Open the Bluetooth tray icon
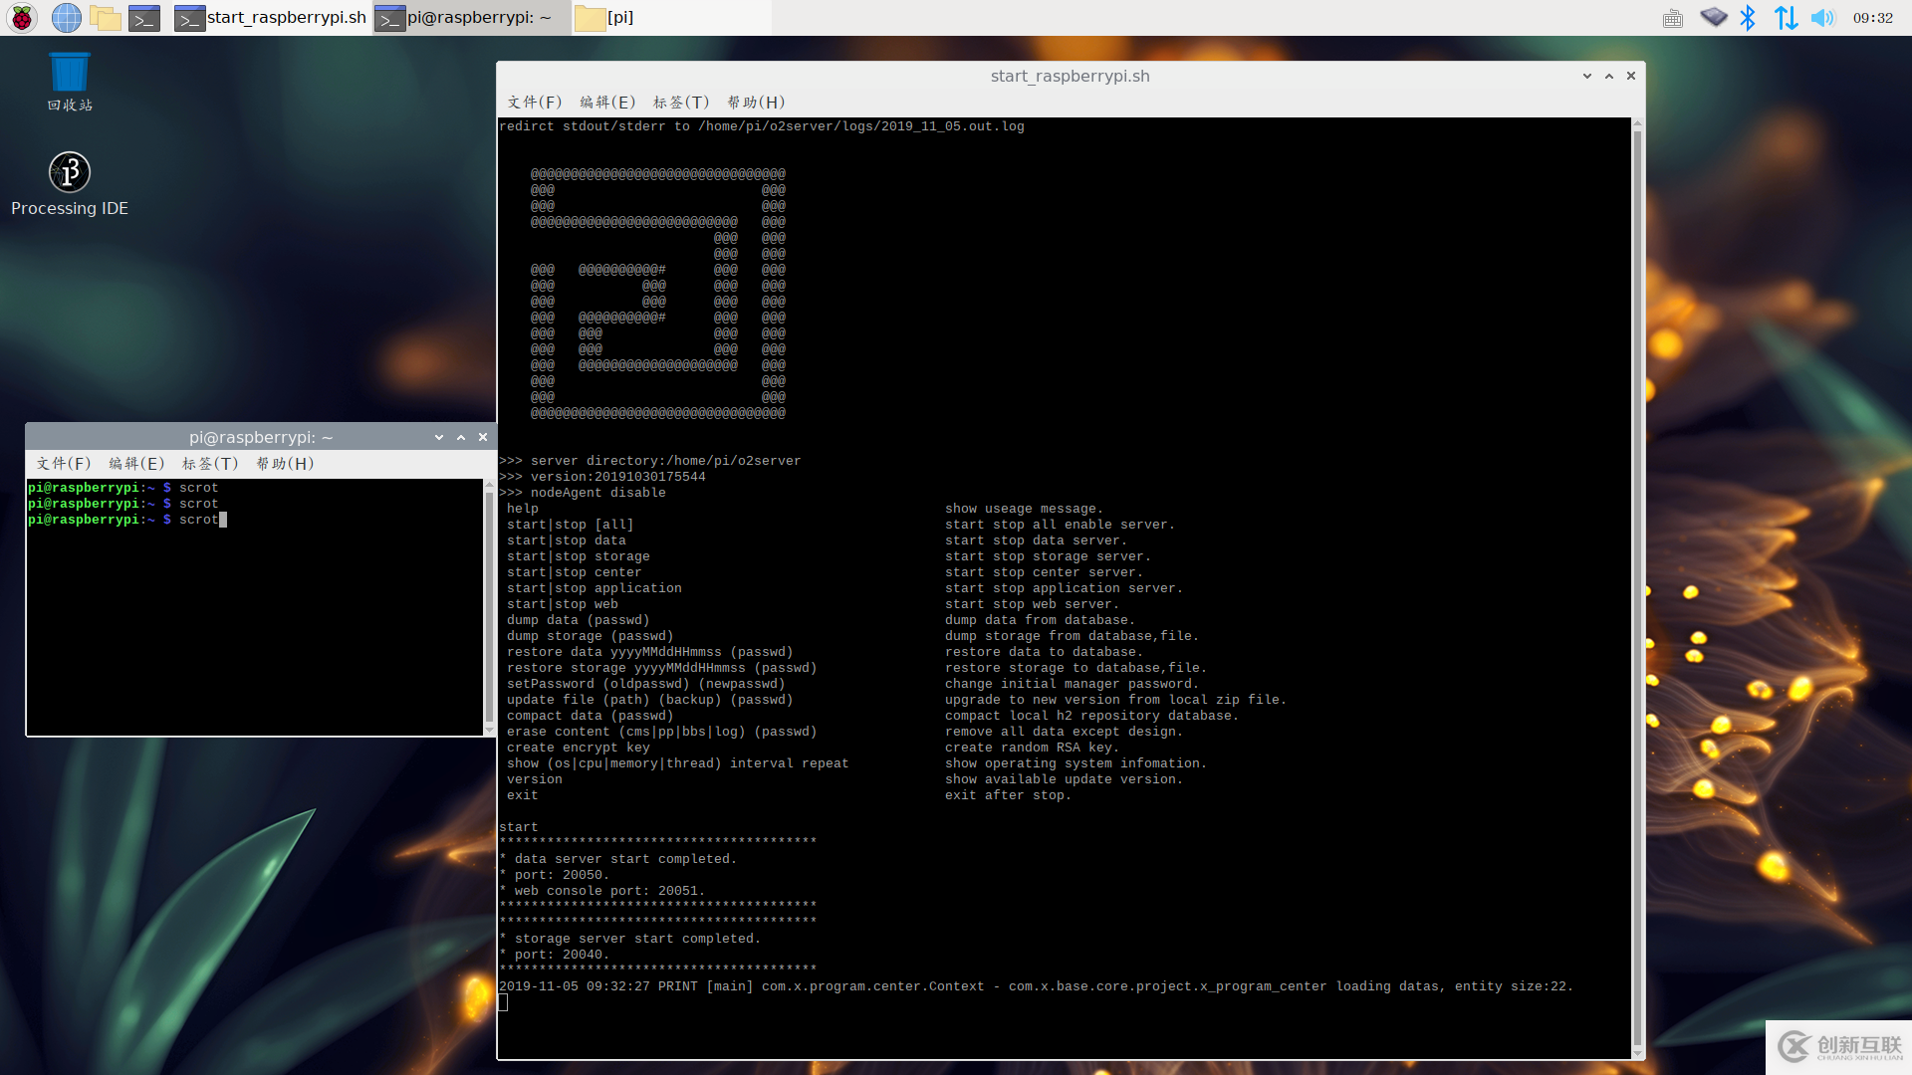The width and height of the screenshot is (1912, 1075). tap(1748, 17)
